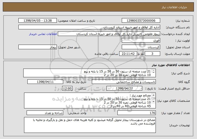Click the label تاریخ و ساعت اعلان عمومی

point(76,21)
